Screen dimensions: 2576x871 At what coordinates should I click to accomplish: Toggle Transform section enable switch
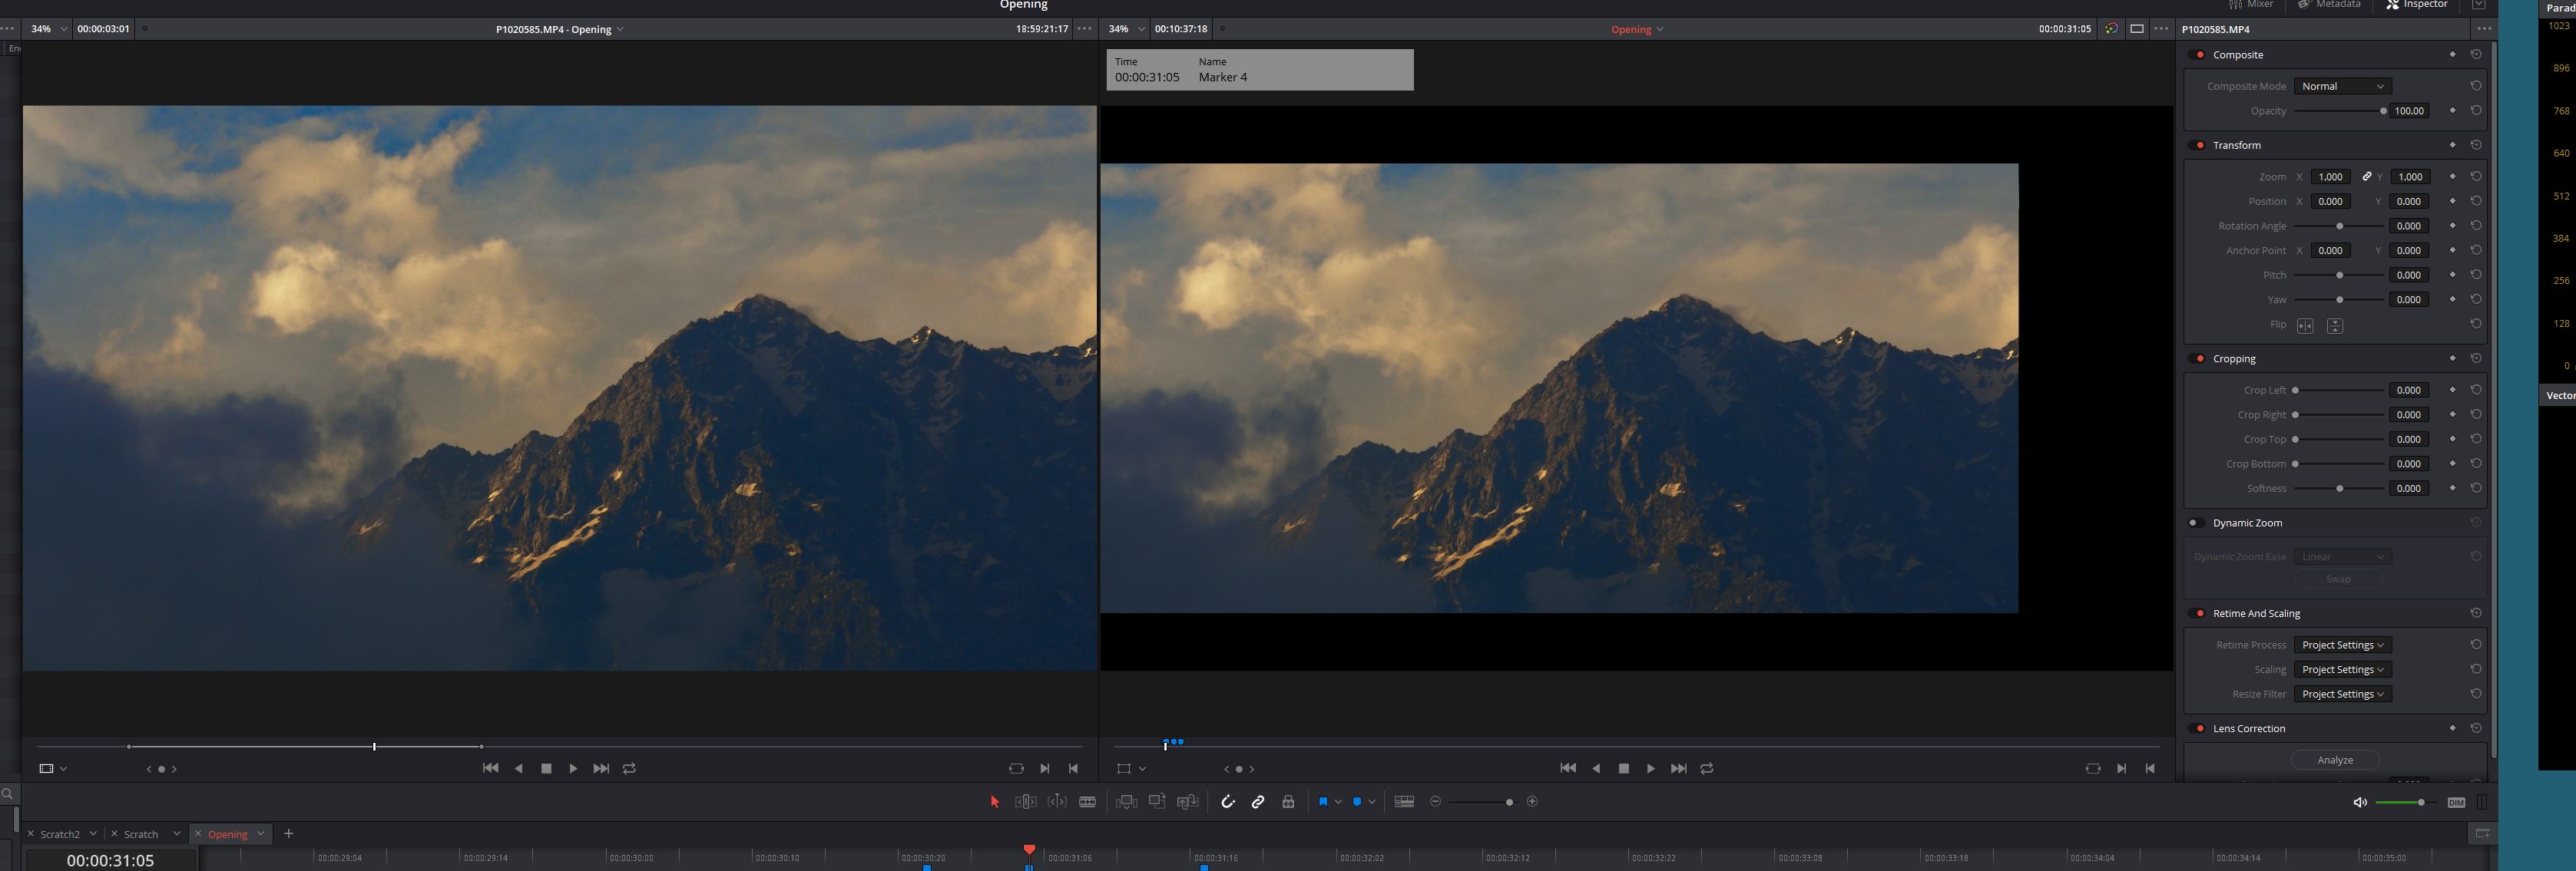(2198, 146)
